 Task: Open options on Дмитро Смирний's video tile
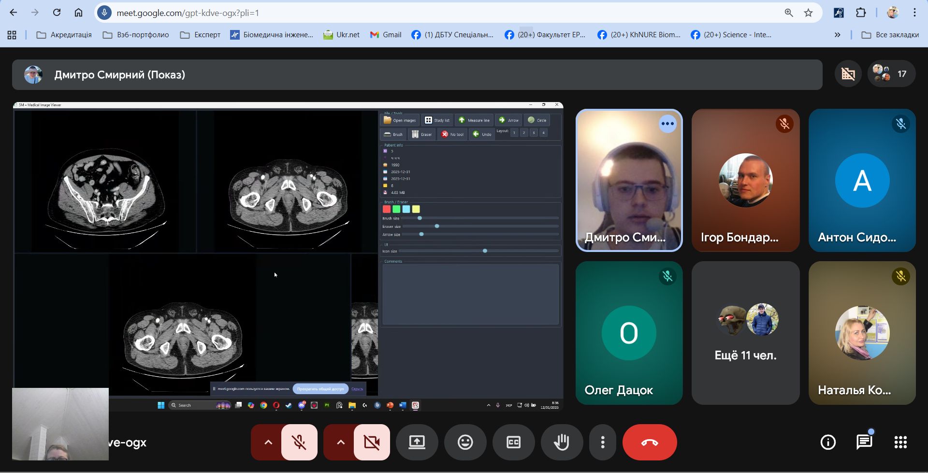click(667, 124)
